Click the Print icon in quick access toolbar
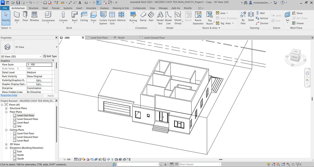This screenshot has width=314, height=167. click(45, 3)
